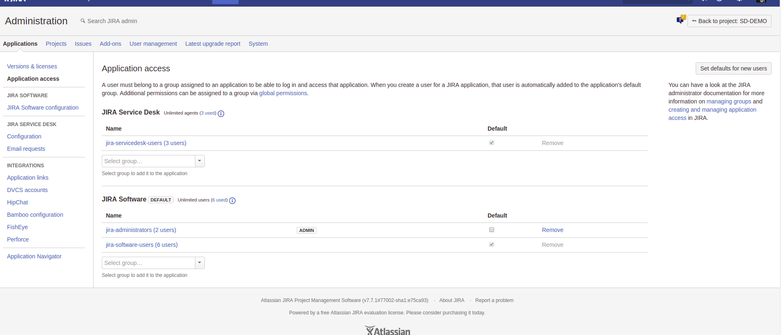The width and height of the screenshot is (781, 335).
Task: Switch to the User management tab
Action: pyautogui.click(x=153, y=44)
